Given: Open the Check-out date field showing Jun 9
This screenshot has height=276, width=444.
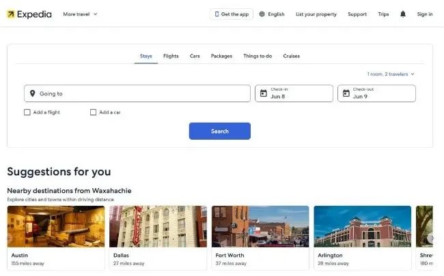Looking at the screenshot, I should [376, 93].
